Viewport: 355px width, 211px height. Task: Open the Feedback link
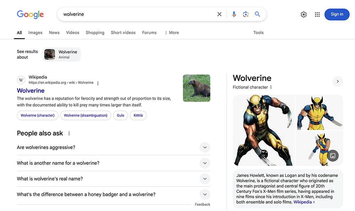(202, 204)
